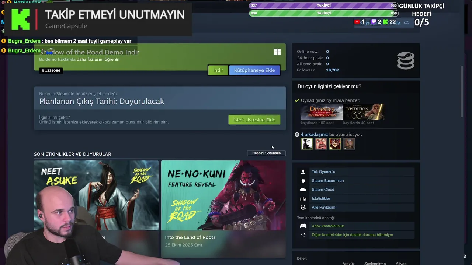Open Expedition 33 game thumbnail
Viewport: 472px width, 265px height.
(x=365, y=112)
